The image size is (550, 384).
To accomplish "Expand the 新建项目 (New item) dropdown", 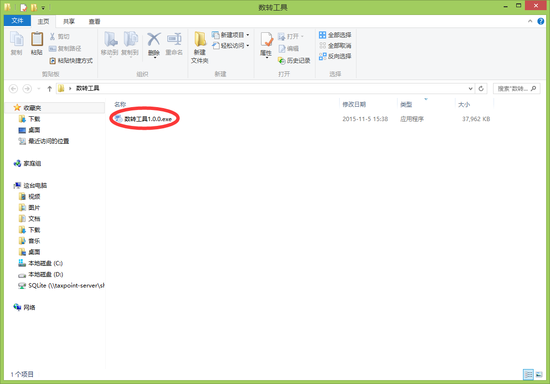I will pyautogui.click(x=247, y=35).
